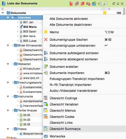The width and height of the screenshot is (126, 139).
Task: Click the activate by color toolbar icon
Action: 88,4
